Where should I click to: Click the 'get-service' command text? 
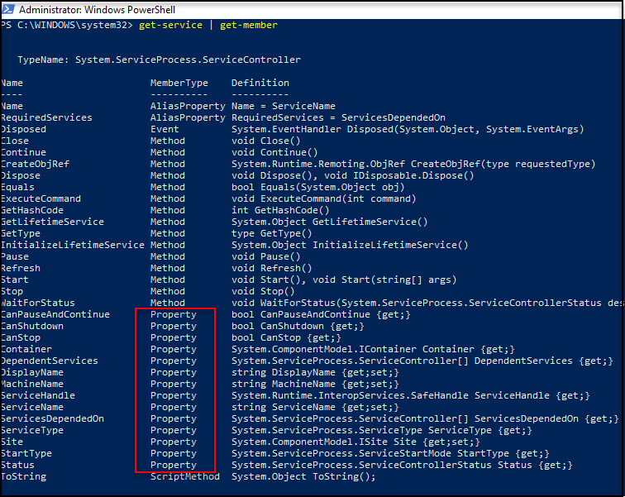click(x=170, y=25)
